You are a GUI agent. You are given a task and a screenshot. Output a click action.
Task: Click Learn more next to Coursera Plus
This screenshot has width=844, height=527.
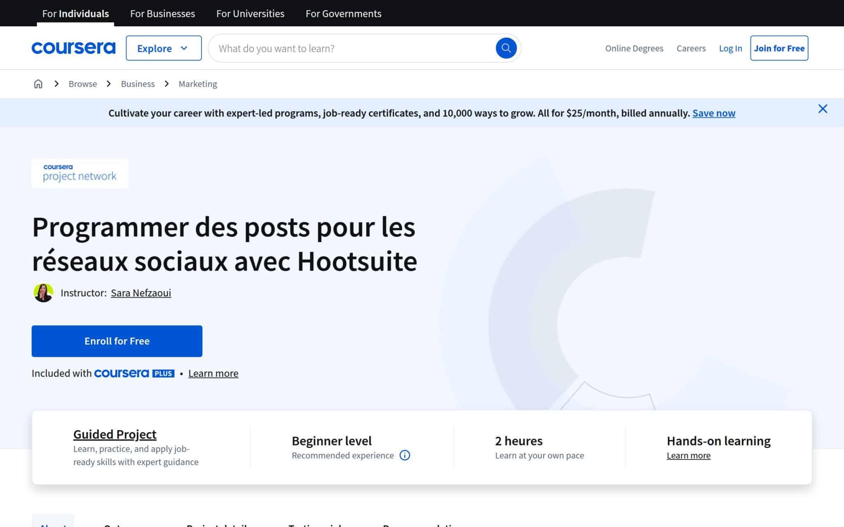click(213, 373)
